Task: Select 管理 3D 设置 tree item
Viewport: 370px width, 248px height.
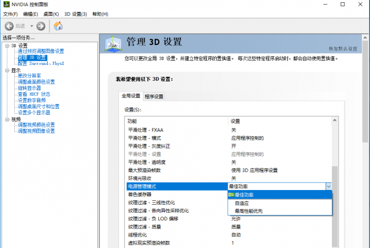Action: 32,57
